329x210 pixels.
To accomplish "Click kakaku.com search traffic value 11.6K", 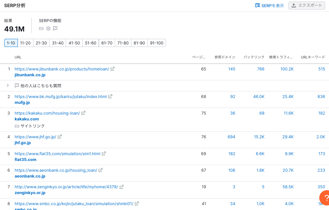I will pos(289,113).
